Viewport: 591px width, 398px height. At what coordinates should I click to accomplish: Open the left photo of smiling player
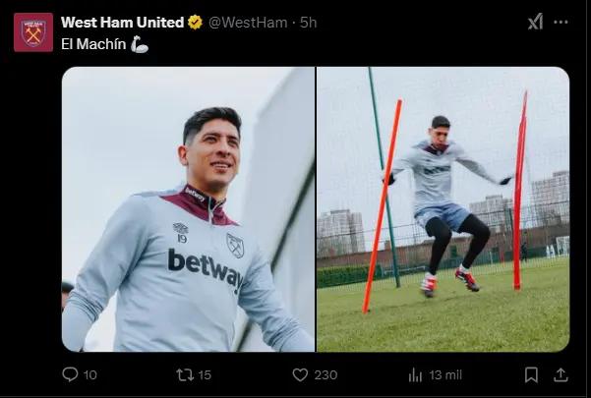(188, 209)
